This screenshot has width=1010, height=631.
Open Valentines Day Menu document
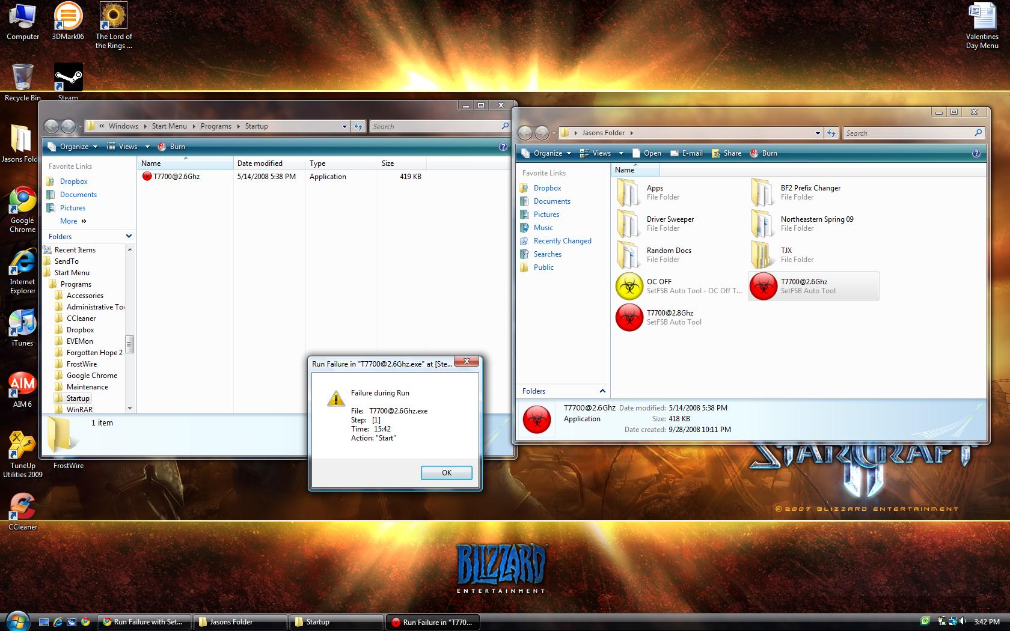click(x=982, y=26)
